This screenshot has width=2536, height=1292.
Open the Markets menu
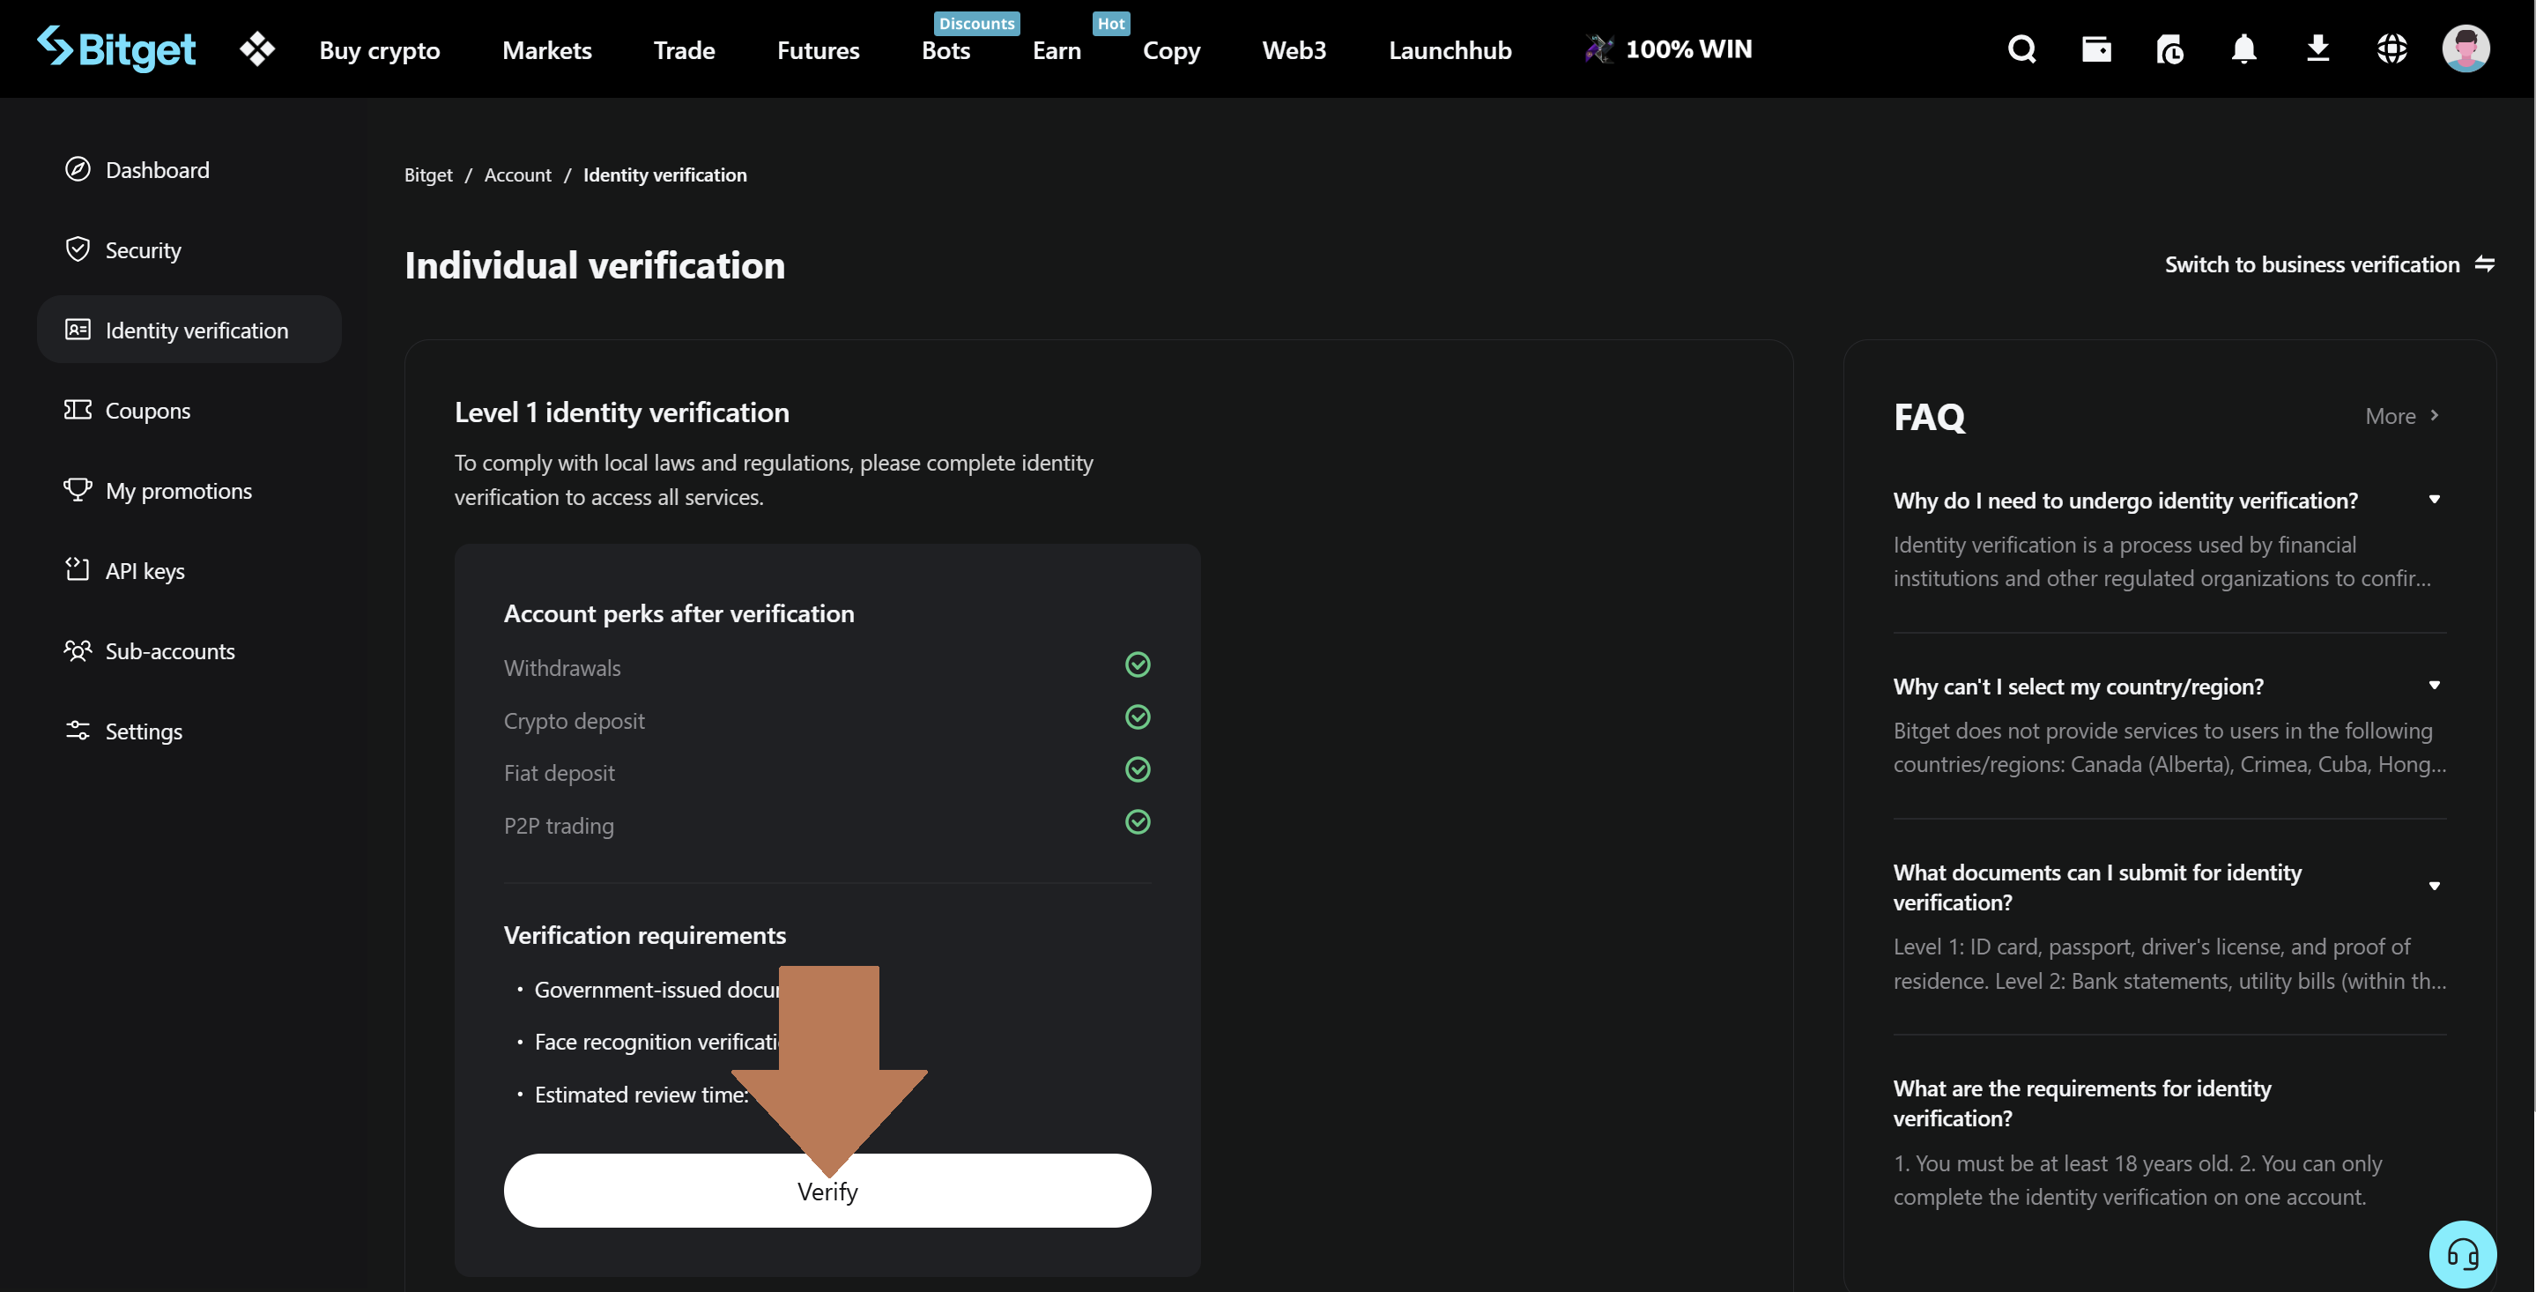point(546,49)
